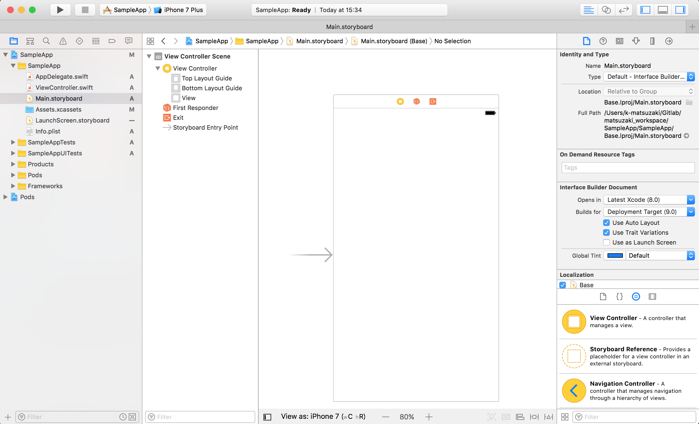Viewport: 699px width, 424px height.
Task: Open the Global Tint color swatch
Action: (615, 255)
